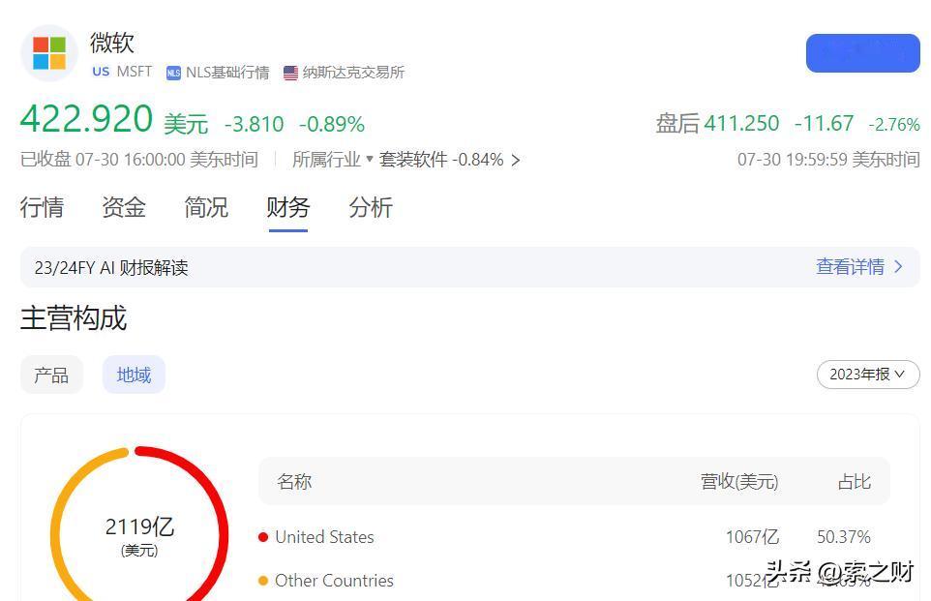Open the 行情 tab
Image resolution: width=931 pixels, height=601 pixels.
tap(42, 207)
